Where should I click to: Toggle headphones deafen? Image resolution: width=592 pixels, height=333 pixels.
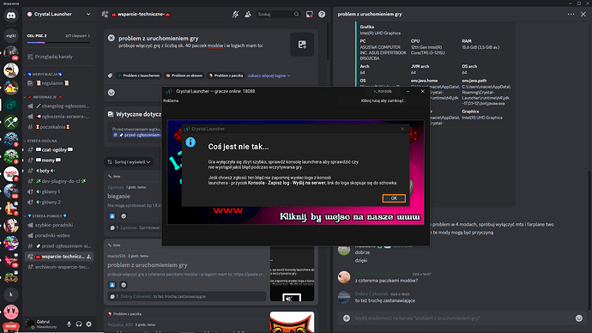pyautogui.click(x=79, y=324)
